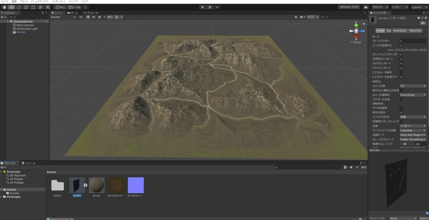Toggle scene lighting bulb icon

point(88,17)
